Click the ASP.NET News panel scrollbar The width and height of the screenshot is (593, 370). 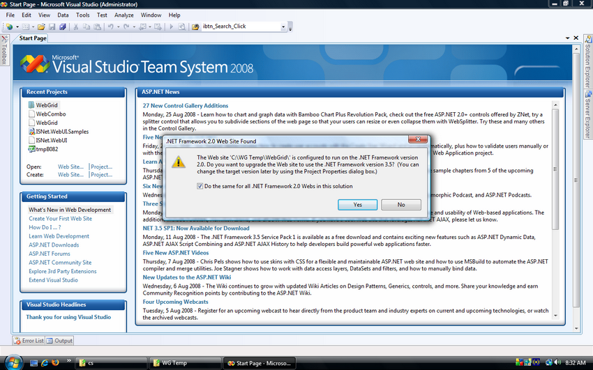pos(555,210)
